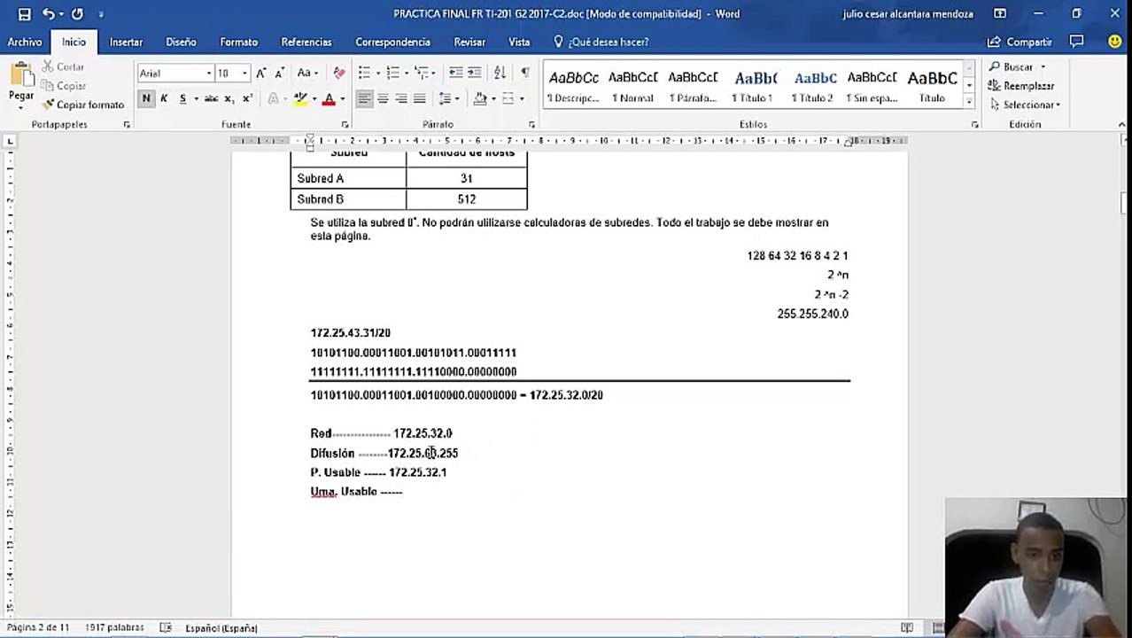Toggle left alignment button
The image size is (1132, 638).
(x=364, y=98)
